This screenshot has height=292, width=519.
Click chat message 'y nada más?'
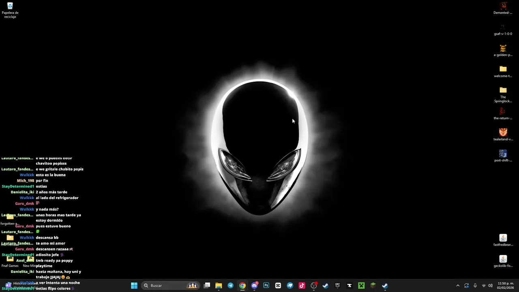click(x=47, y=209)
